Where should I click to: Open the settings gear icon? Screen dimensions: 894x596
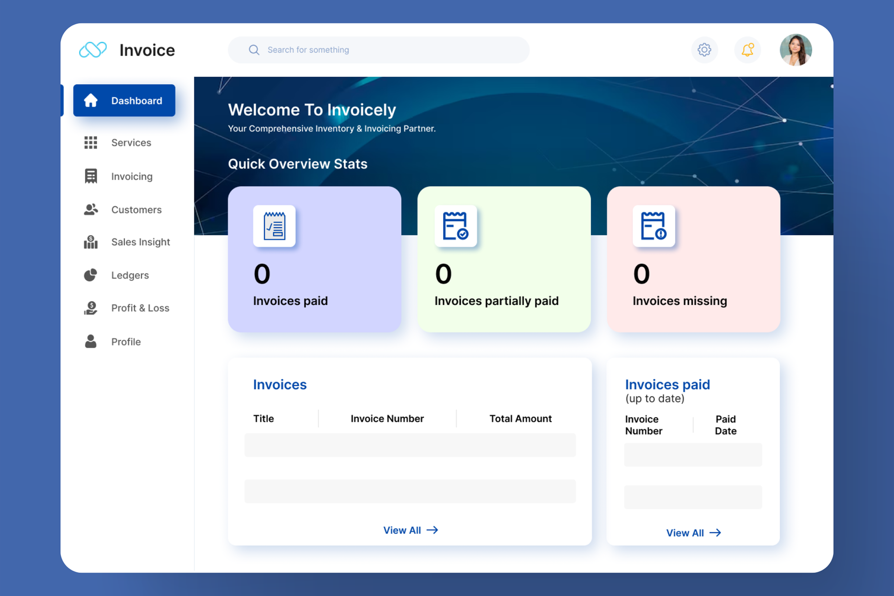coord(704,50)
